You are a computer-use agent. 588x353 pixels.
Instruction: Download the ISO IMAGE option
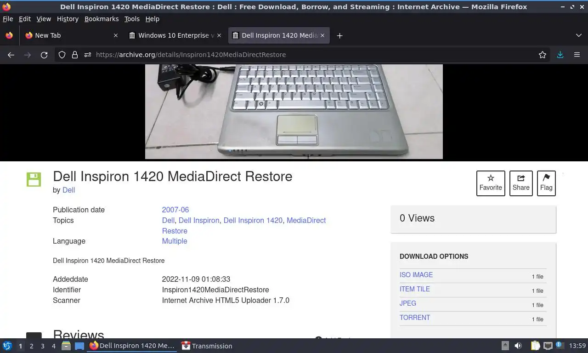(x=416, y=275)
